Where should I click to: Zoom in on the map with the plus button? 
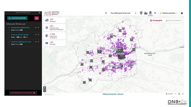[x=45, y=88]
